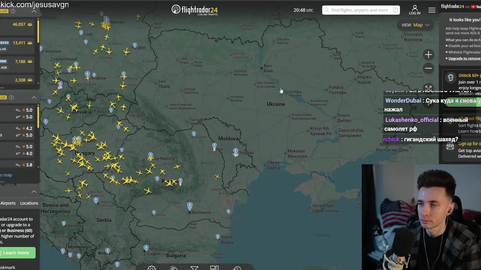This screenshot has height=270, width=481.
Task: Open weather layers in bottom toolbar
Action: pos(173,268)
